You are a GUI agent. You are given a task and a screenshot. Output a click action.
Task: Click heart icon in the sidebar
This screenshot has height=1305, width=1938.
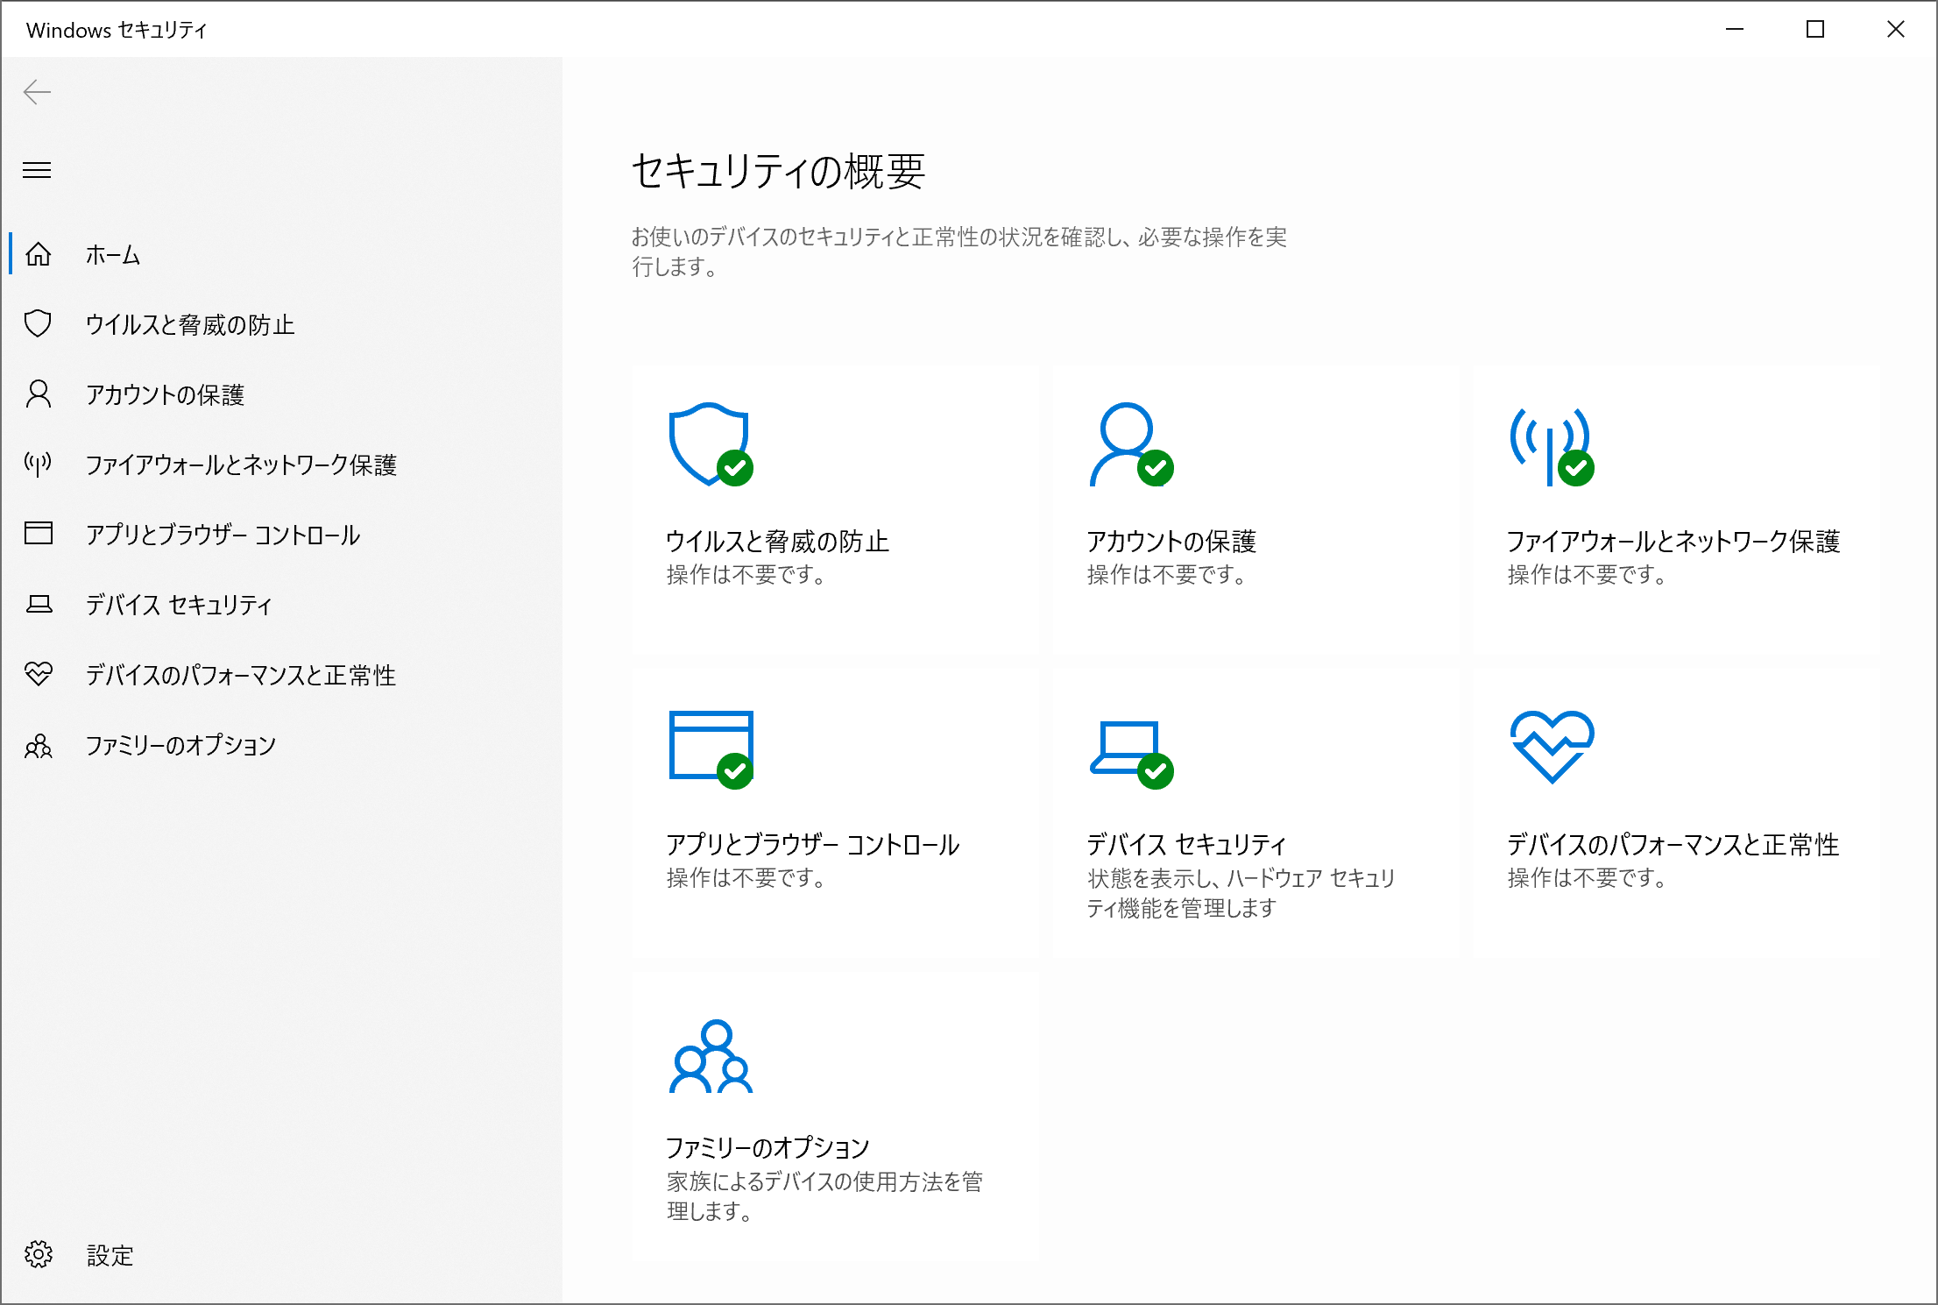coord(39,674)
